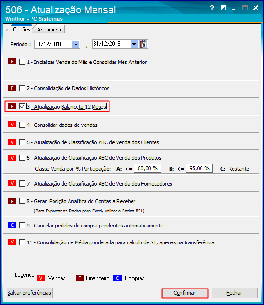Select the Opções tab

pos(21,30)
